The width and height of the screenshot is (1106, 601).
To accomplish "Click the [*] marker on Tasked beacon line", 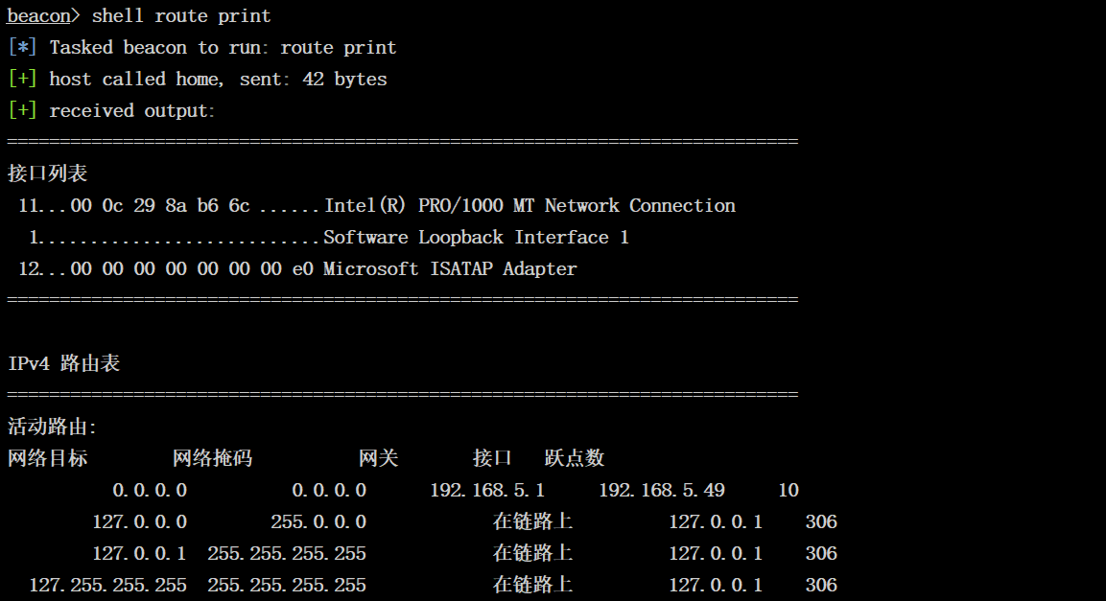I will tap(21, 48).
